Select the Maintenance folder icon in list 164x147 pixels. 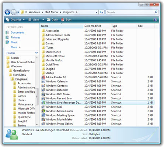[x=43, y=52]
